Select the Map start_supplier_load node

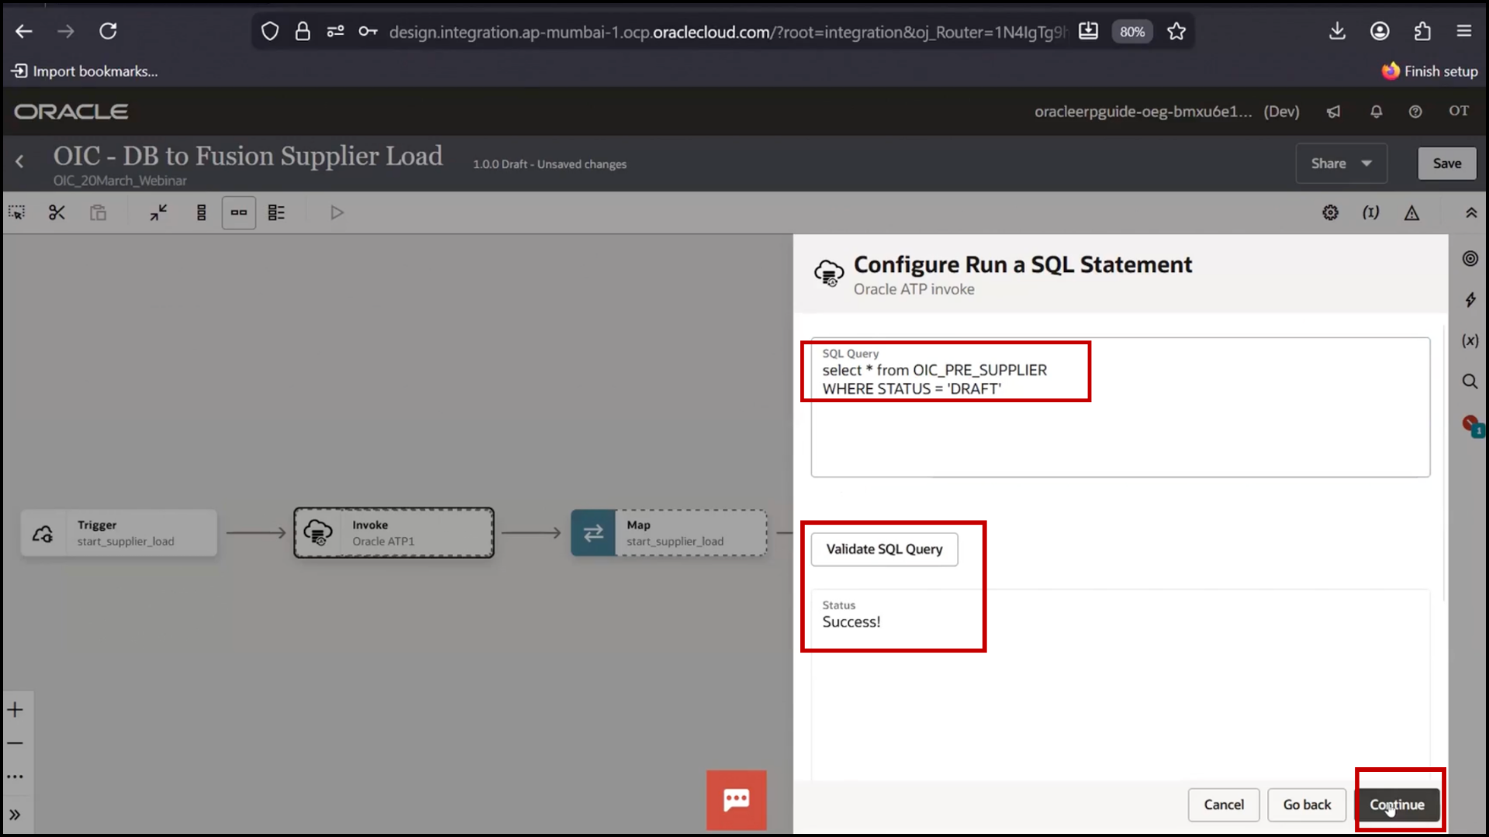tap(669, 533)
